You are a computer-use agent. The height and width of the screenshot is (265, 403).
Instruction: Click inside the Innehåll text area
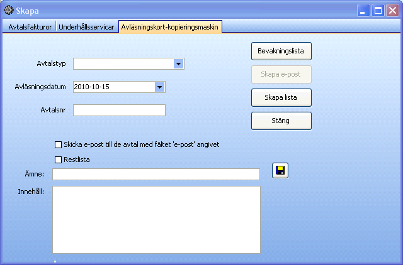click(x=156, y=219)
